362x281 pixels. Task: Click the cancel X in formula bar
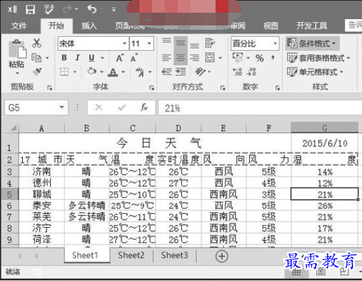coord(99,107)
